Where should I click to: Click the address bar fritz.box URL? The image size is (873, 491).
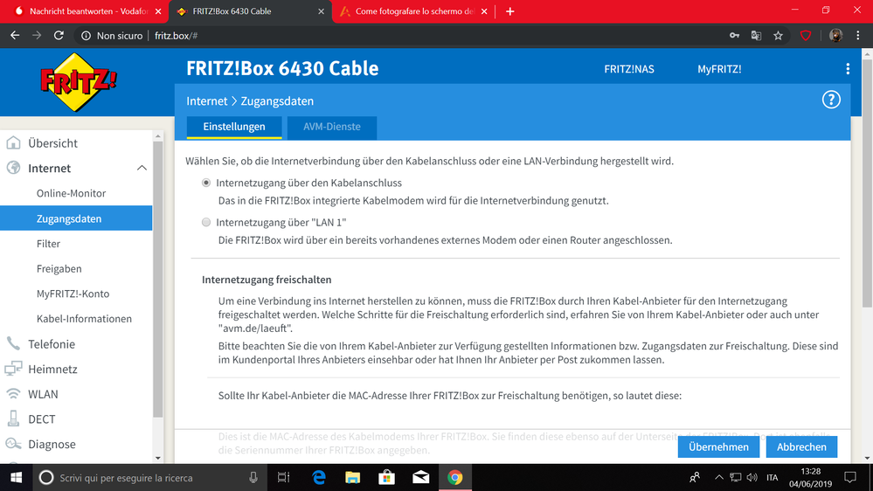click(176, 36)
